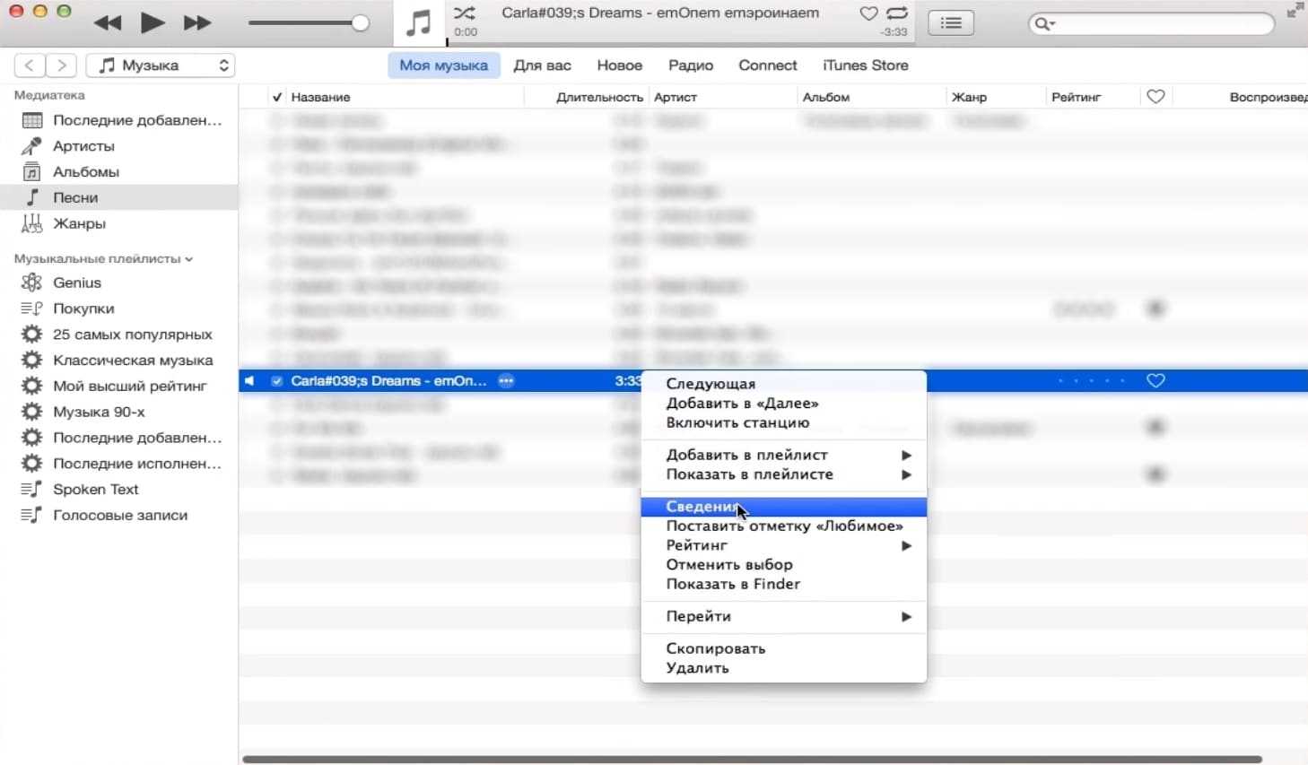Choose Показать в Finder menu item
Image resolution: width=1308 pixels, height=765 pixels.
(784, 584)
